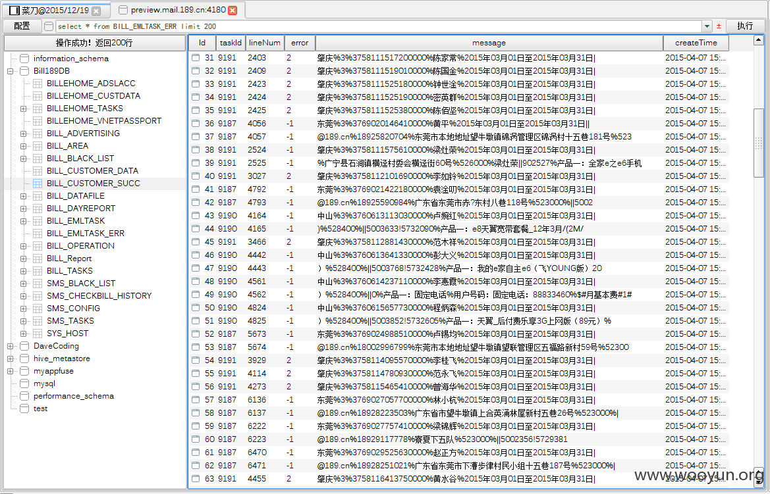Screen dimensions: 770x494
Task: Click the 操作成功 result status header
Action: tap(94, 43)
